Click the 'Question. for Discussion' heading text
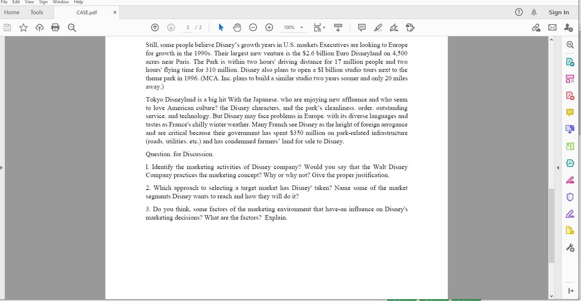The image size is (581, 301). click(x=179, y=154)
